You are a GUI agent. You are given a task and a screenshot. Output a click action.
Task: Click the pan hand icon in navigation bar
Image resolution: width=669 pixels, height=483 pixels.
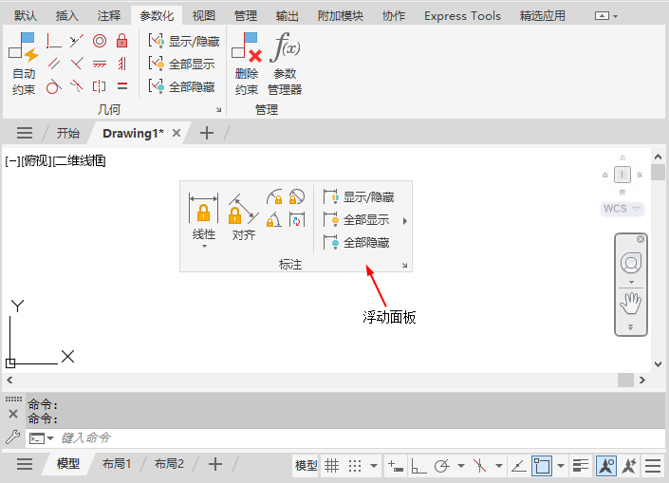click(631, 303)
